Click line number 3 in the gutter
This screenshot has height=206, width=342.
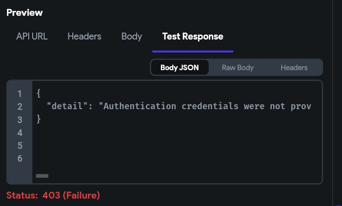click(19, 120)
